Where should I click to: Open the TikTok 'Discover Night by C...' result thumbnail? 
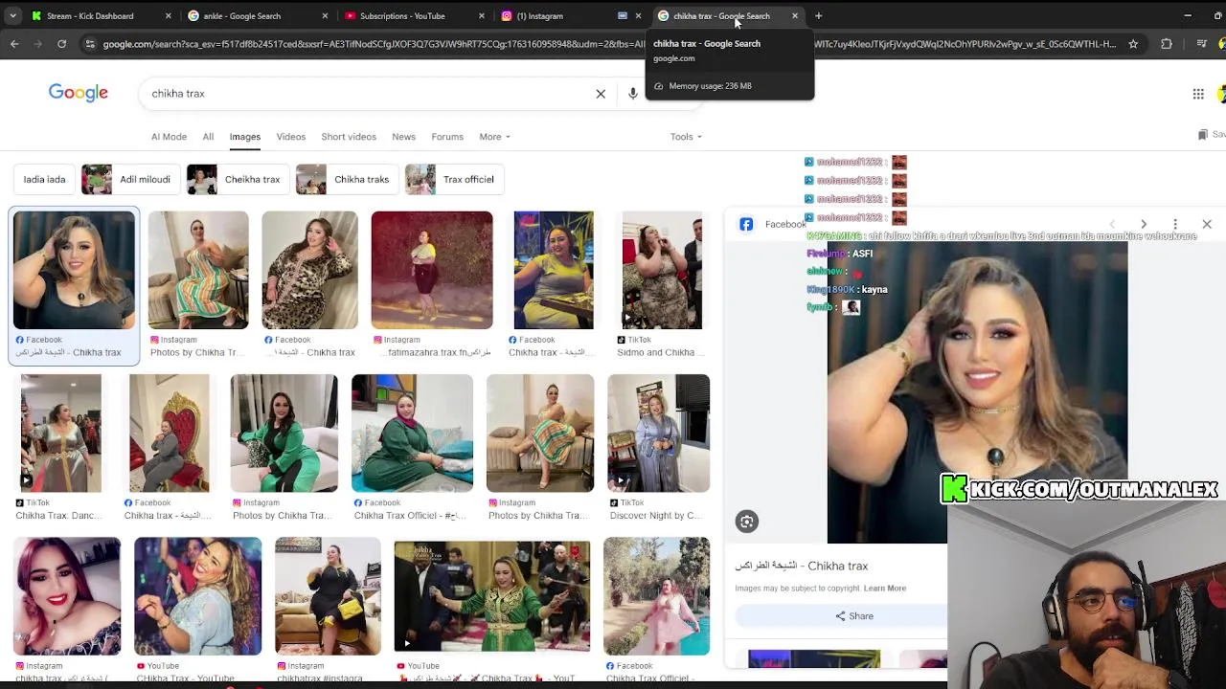pos(659,433)
